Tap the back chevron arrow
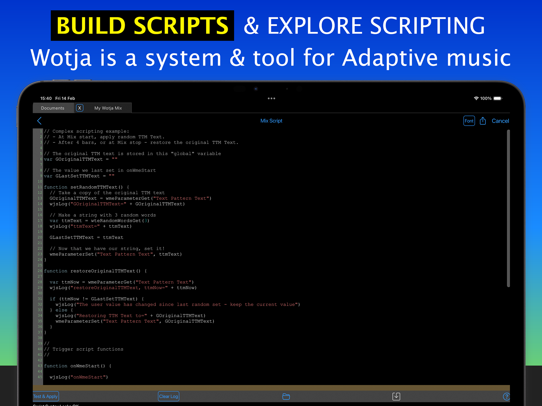542x406 pixels. 39,121
